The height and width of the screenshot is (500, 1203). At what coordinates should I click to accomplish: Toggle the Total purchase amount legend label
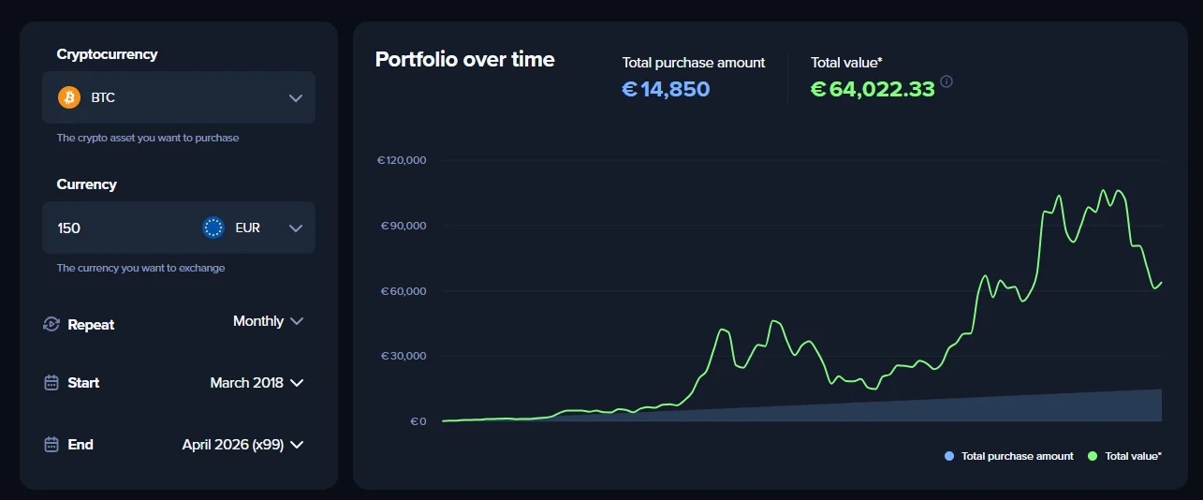point(1017,456)
